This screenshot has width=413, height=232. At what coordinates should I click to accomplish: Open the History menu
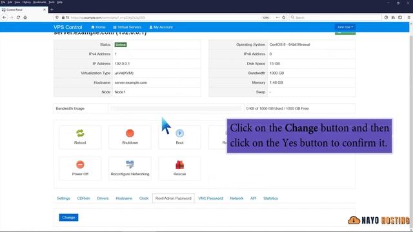pos(26,2)
